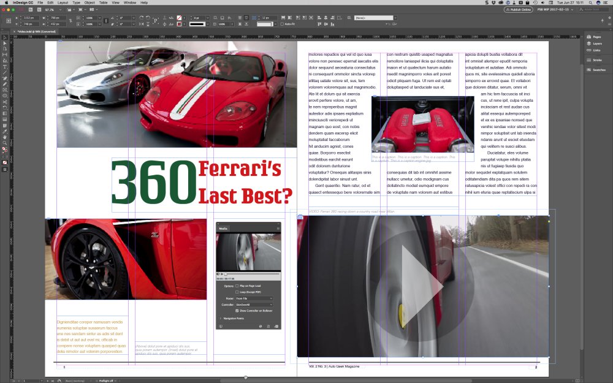613x383 pixels.
Task: Open the Window menu
Action: [130, 2]
